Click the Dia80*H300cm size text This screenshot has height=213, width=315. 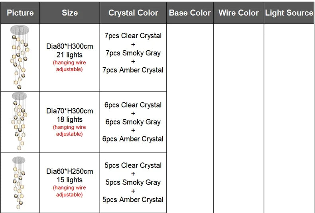pyautogui.click(x=69, y=46)
